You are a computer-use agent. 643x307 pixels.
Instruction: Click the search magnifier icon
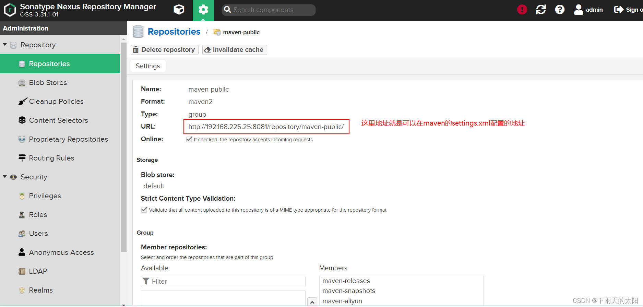227,10
